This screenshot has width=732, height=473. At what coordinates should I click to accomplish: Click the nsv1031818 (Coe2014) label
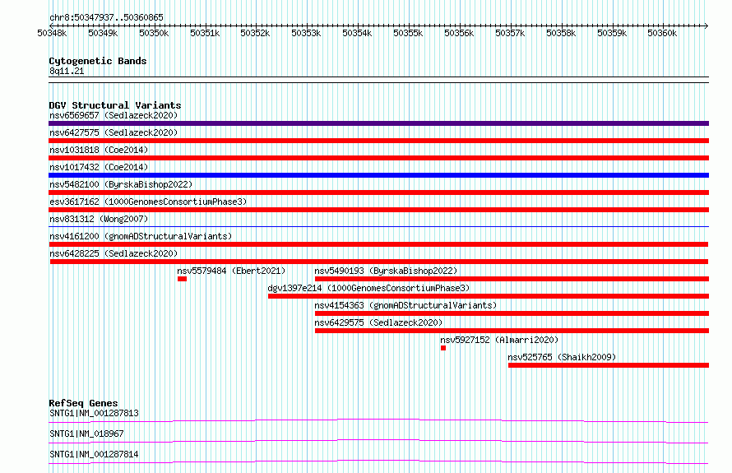pyautogui.click(x=99, y=150)
